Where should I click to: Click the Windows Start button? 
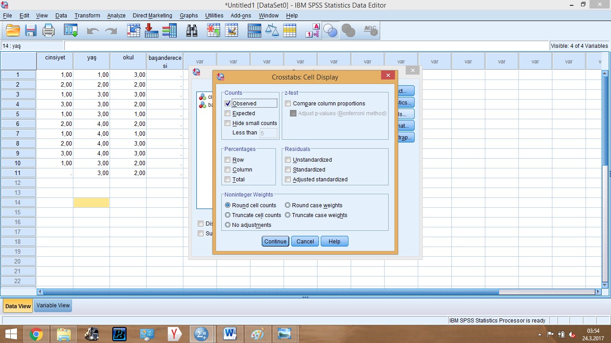click(x=11, y=334)
